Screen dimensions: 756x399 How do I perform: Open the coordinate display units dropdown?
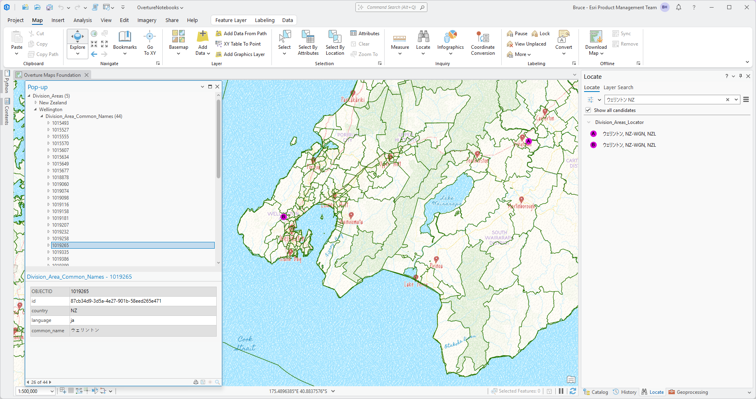pyautogui.click(x=333, y=391)
